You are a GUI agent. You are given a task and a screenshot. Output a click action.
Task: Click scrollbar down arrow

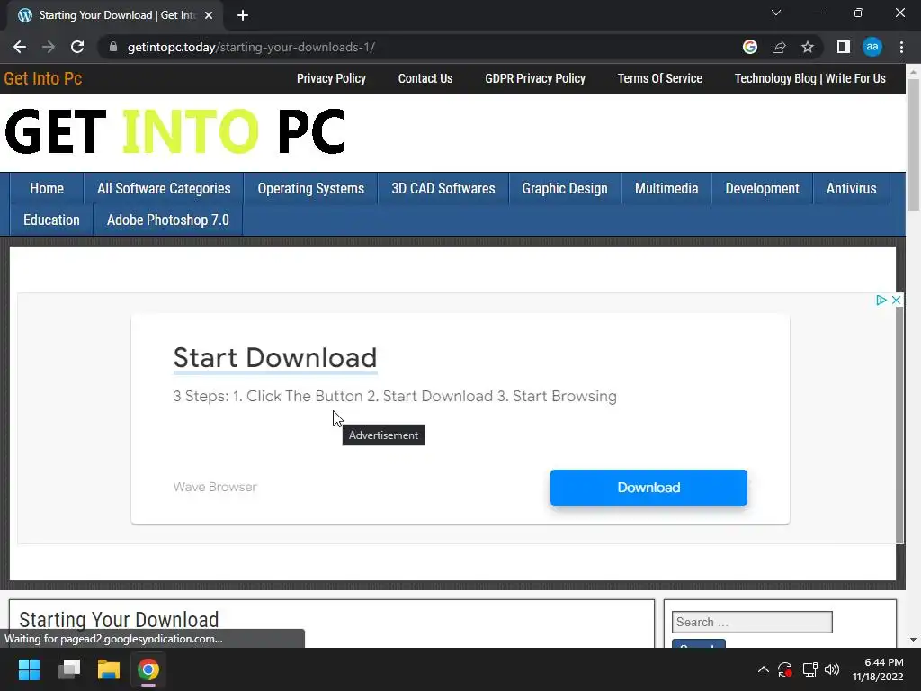coord(914,640)
